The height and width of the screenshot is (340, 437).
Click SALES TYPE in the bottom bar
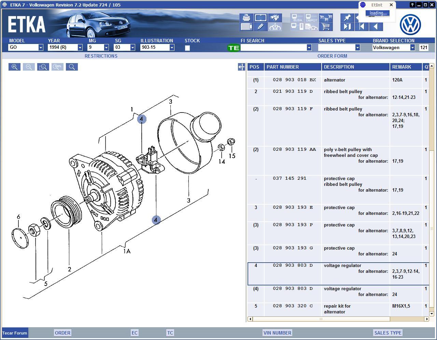click(388, 333)
